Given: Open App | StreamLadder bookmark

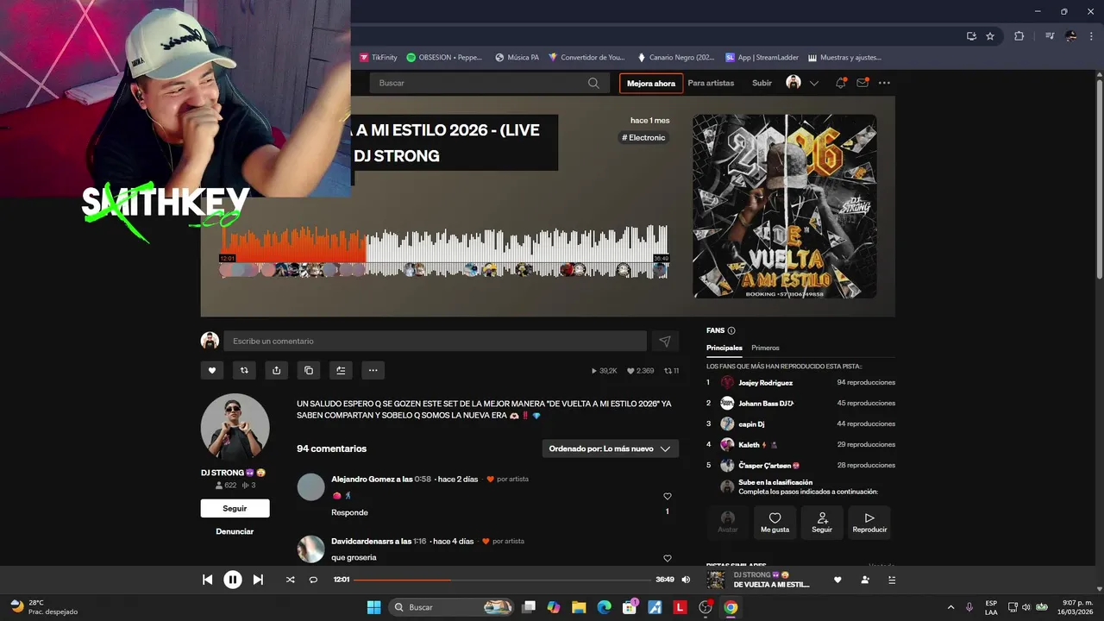Looking at the screenshot, I should click(x=762, y=58).
